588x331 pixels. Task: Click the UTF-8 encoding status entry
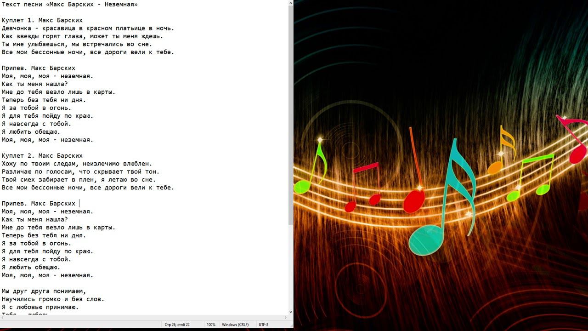(x=264, y=325)
